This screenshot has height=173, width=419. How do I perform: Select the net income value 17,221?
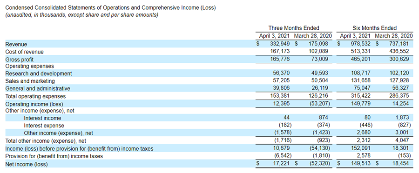(281, 163)
